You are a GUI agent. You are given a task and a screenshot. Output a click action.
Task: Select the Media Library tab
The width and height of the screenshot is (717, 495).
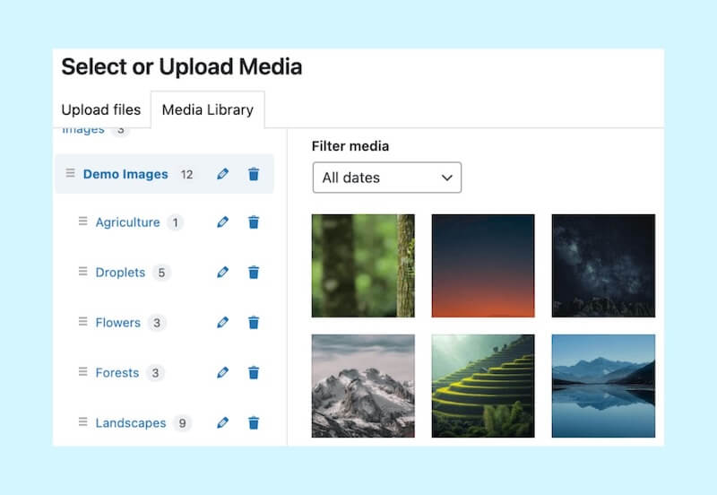(207, 110)
